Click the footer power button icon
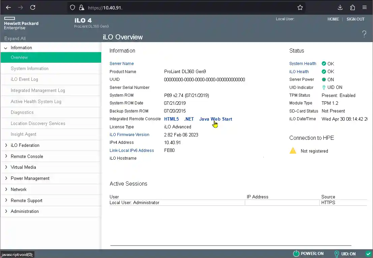This screenshot has height=258, width=373. pos(296,254)
